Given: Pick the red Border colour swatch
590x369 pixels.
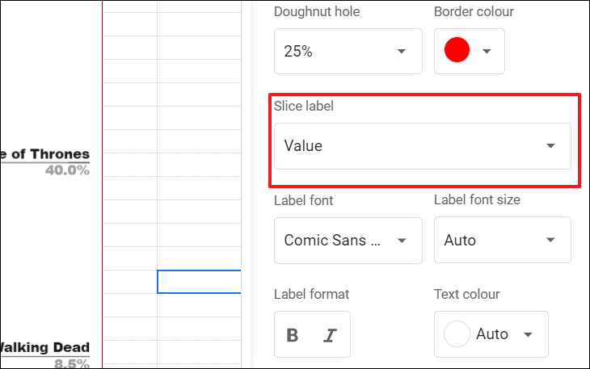Looking at the screenshot, I should pos(457,52).
